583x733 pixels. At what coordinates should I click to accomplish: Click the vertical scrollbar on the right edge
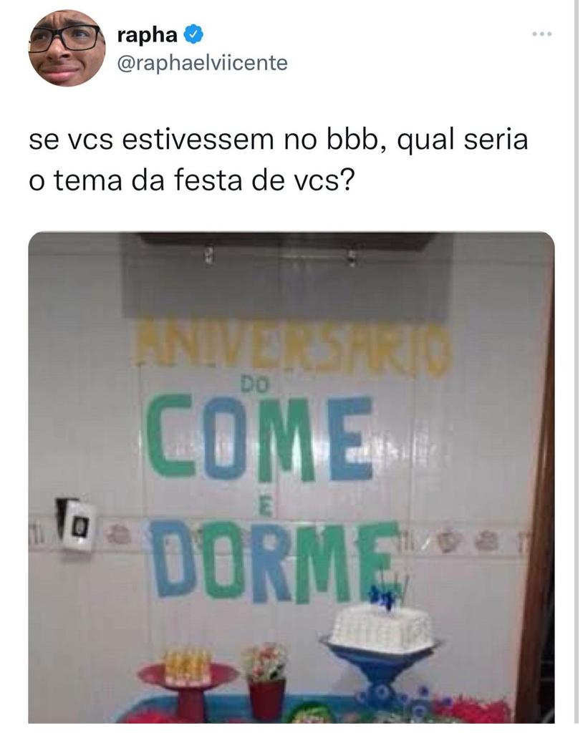pos(577,366)
